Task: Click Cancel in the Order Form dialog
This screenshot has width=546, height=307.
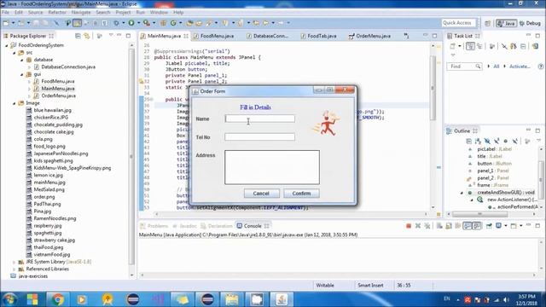Action: point(262,194)
